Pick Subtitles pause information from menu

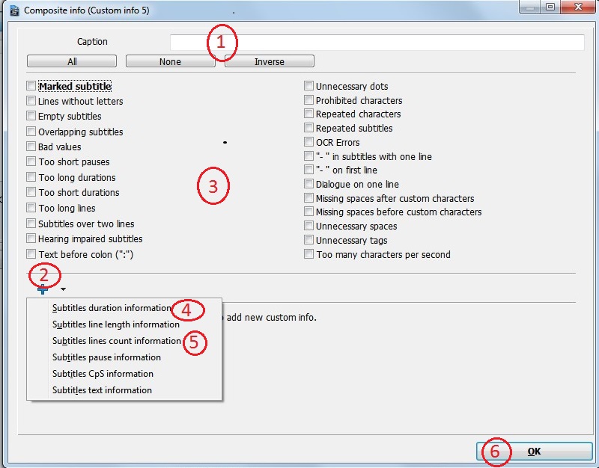(x=106, y=357)
